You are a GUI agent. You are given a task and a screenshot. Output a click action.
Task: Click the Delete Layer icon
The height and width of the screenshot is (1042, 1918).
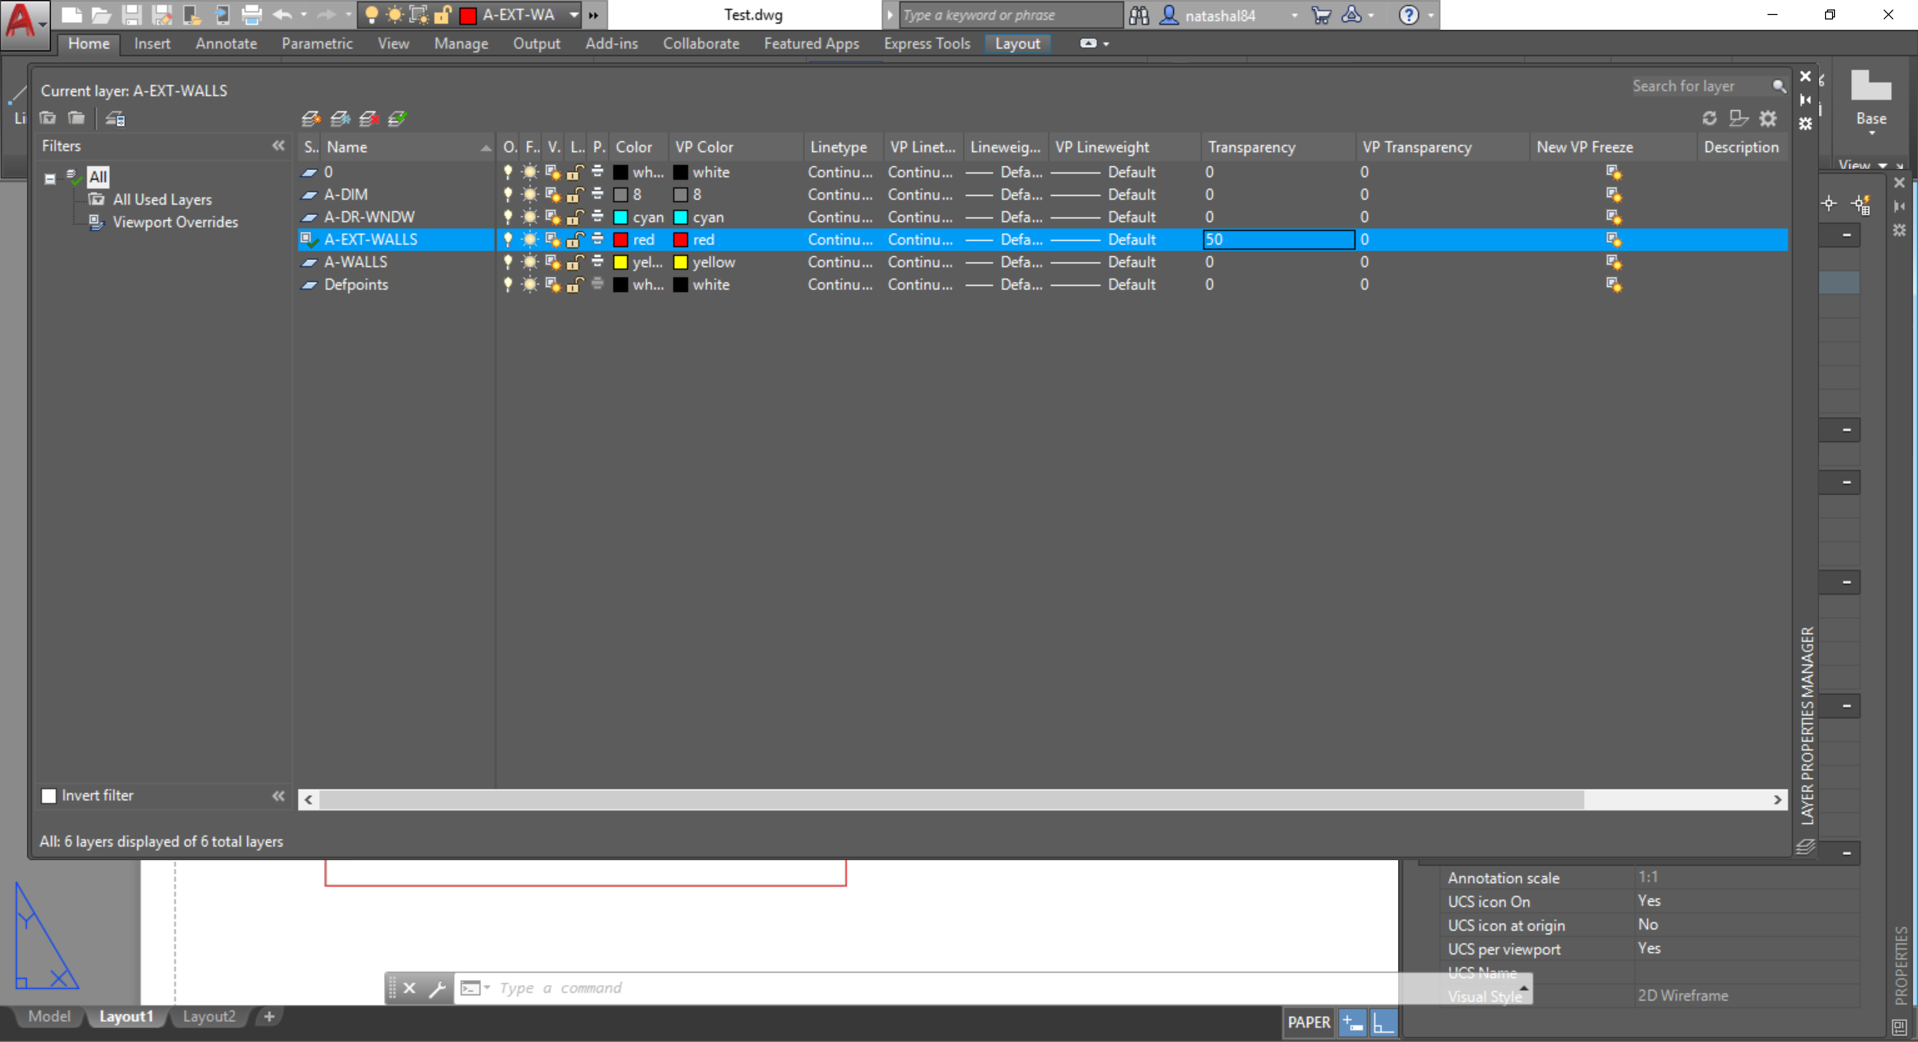[368, 118]
